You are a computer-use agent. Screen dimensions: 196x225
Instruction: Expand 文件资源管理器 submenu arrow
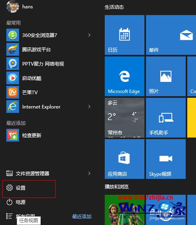tap(89, 173)
